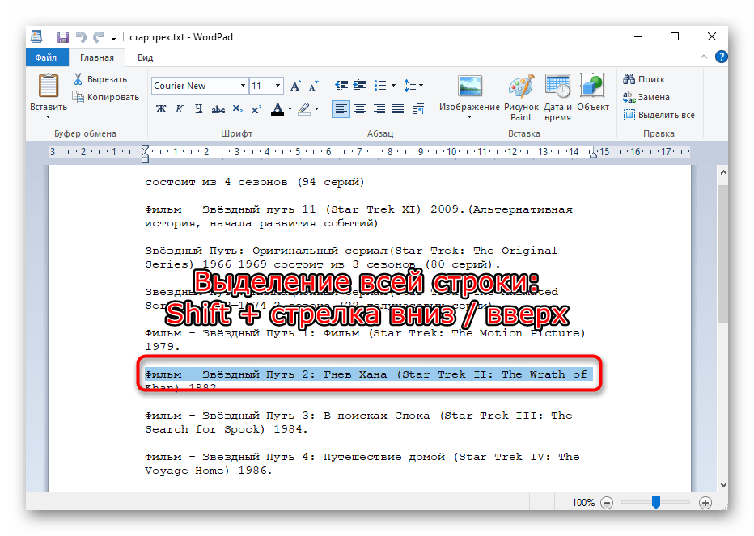Open the font size dropdown showing 11
Viewport: 754px width, 536px height.
278,86
